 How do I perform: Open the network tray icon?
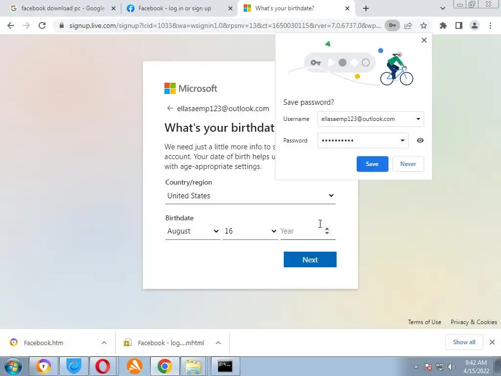[440, 367]
